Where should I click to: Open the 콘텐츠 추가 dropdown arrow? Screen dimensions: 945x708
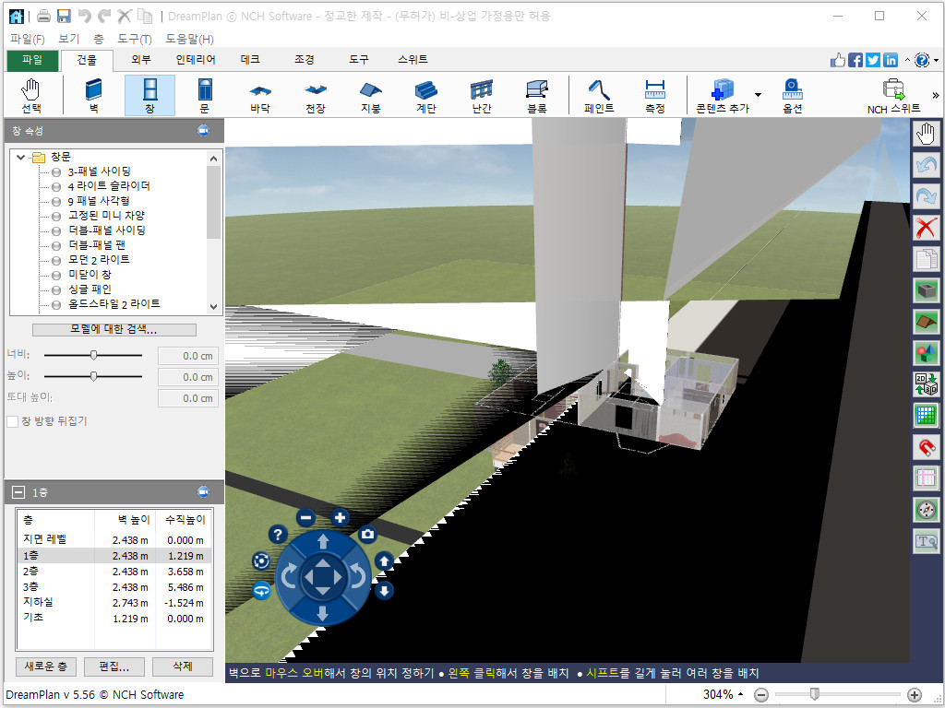[x=758, y=95]
